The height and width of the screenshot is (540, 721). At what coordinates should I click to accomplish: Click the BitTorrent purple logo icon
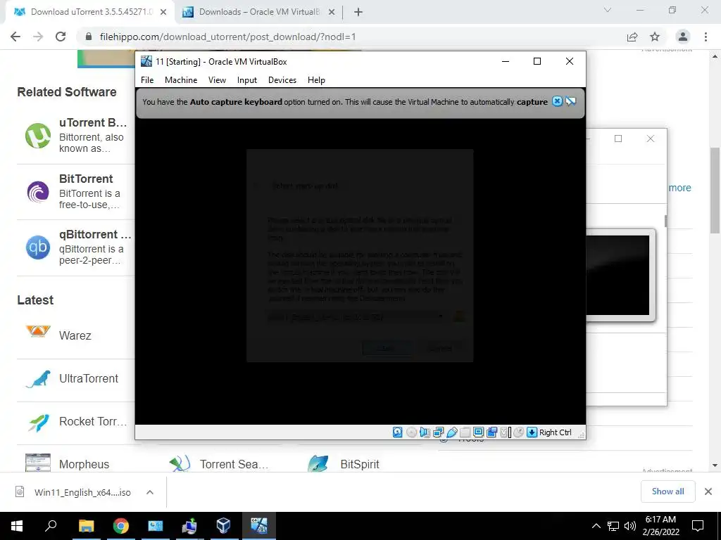click(38, 192)
